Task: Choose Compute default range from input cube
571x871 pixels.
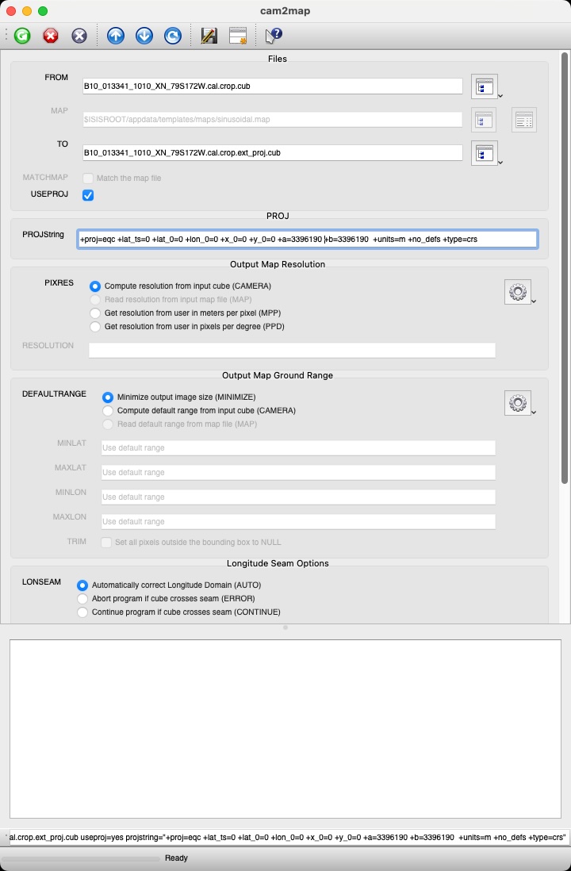Action: click(109, 411)
